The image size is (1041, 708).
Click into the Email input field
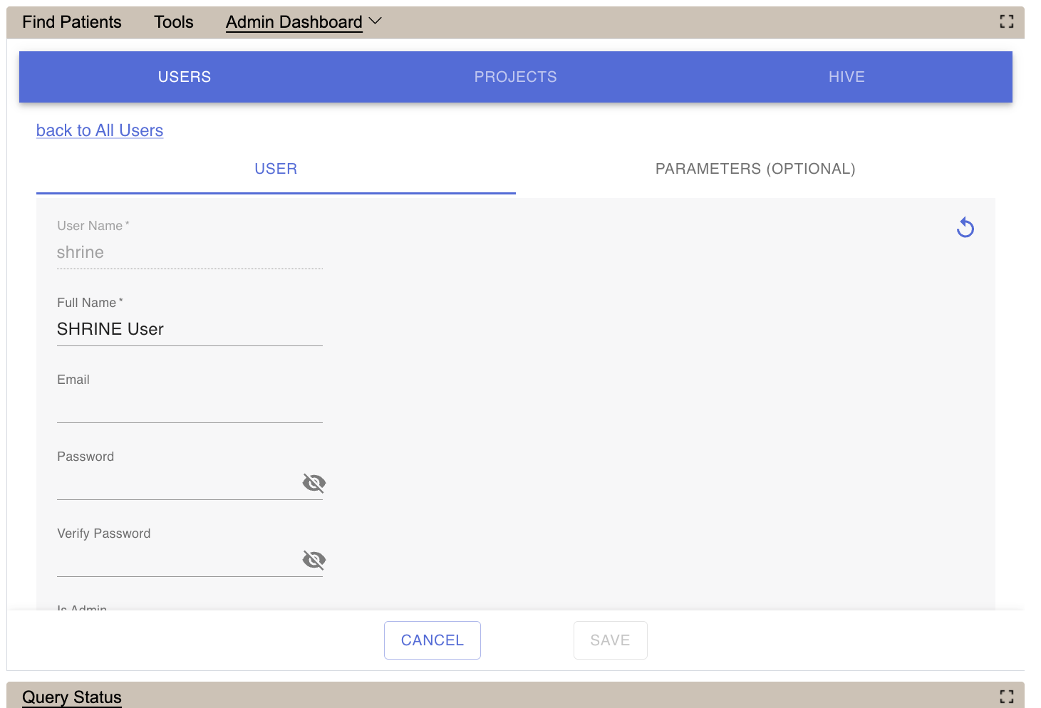click(x=190, y=407)
